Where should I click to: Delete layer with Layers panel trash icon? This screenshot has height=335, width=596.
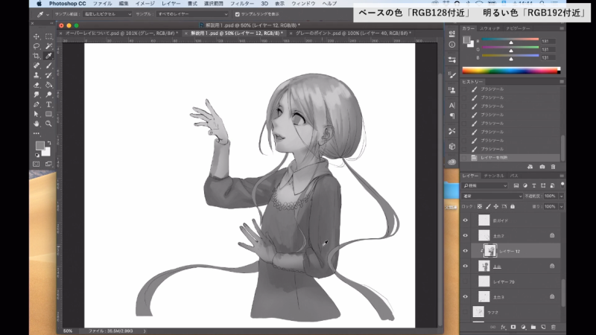pyautogui.click(x=554, y=327)
